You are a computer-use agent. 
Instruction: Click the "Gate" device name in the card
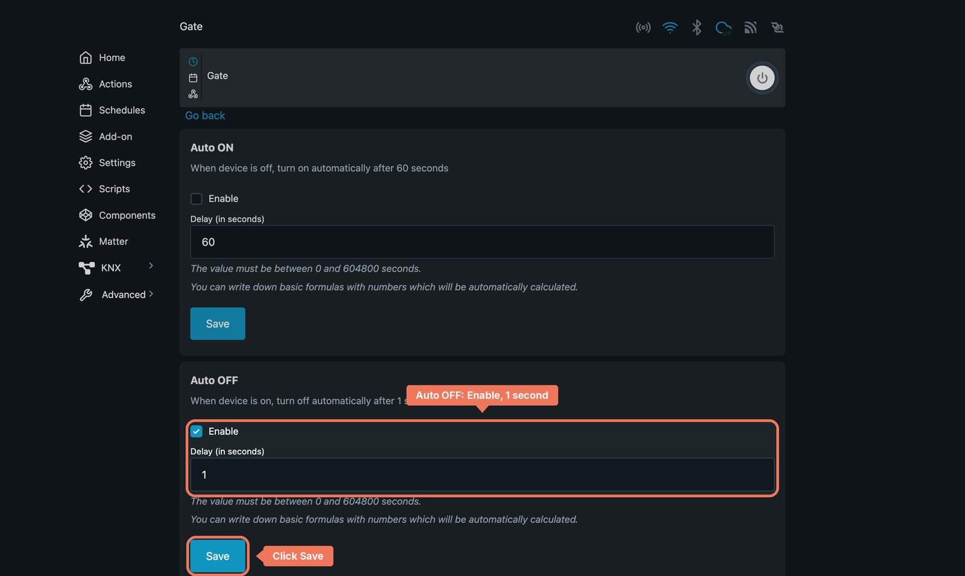click(218, 76)
